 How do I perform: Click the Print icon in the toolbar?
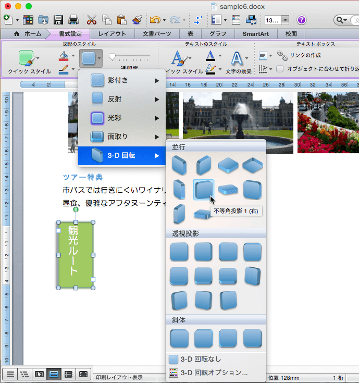coord(73,20)
